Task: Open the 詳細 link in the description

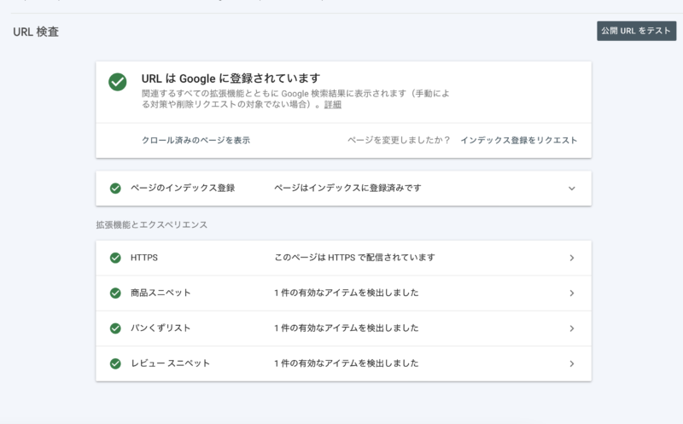Action: pyautogui.click(x=333, y=105)
